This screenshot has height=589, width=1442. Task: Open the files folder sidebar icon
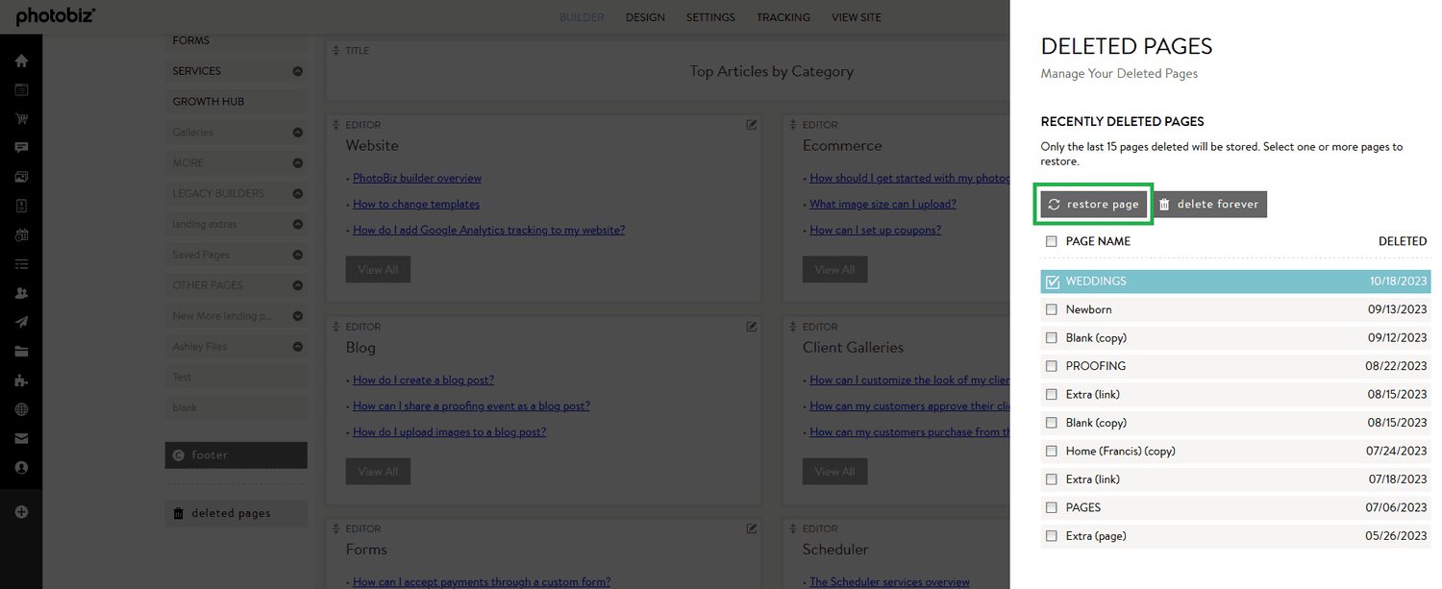point(21,351)
